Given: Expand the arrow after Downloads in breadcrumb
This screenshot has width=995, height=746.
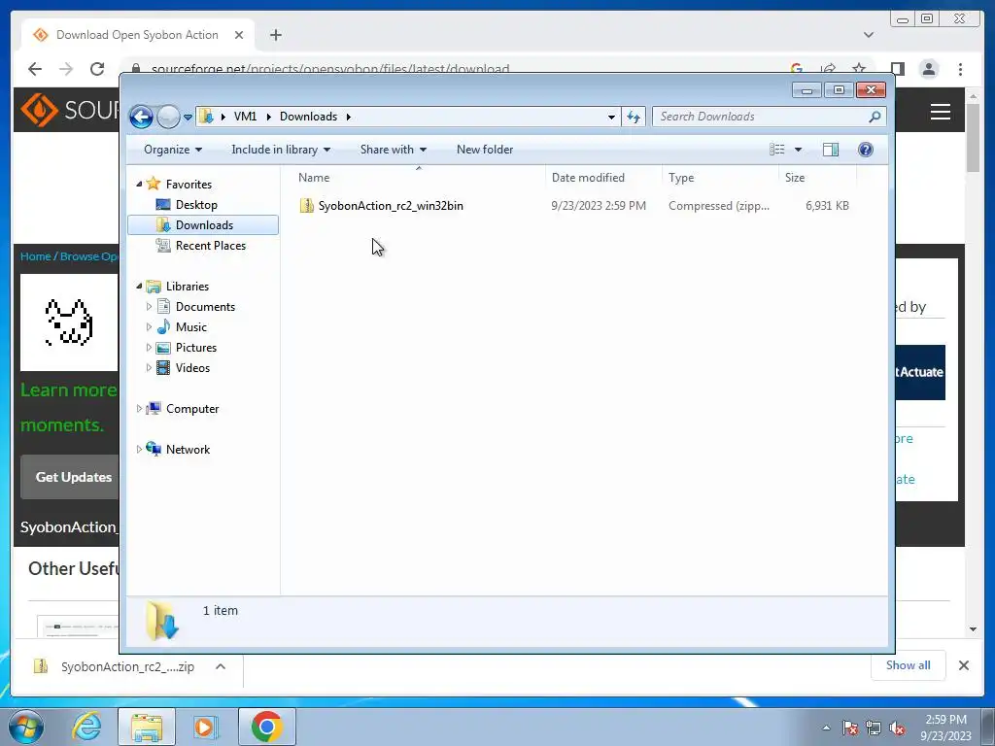Looking at the screenshot, I should click(x=349, y=117).
